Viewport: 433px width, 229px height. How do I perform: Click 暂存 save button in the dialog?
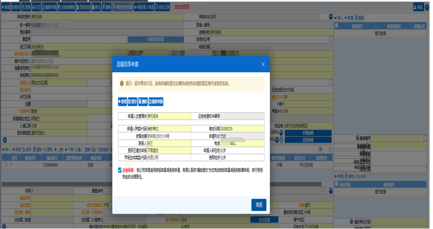tap(132, 102)
